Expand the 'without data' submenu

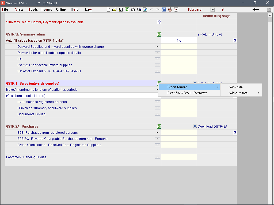pyautogui.click(x=241, y=93)
